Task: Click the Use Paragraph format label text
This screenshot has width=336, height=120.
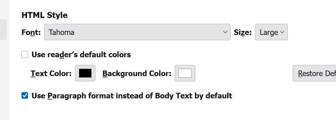Action: [x=132, y=96]
